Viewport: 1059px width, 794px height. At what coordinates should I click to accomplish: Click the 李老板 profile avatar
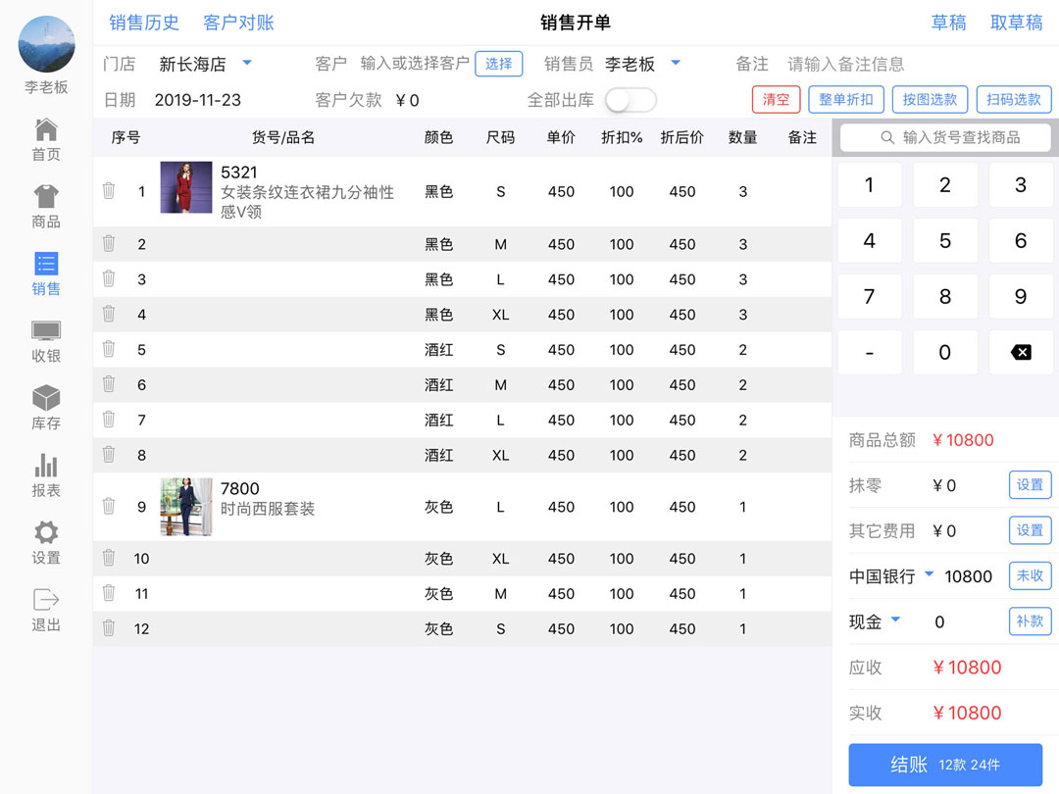[x=47, y=44]
